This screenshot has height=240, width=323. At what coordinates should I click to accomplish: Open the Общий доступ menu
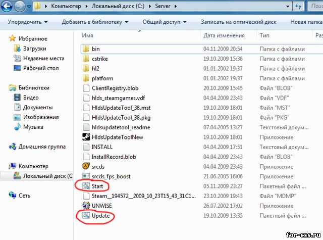(x=165, y=22)
